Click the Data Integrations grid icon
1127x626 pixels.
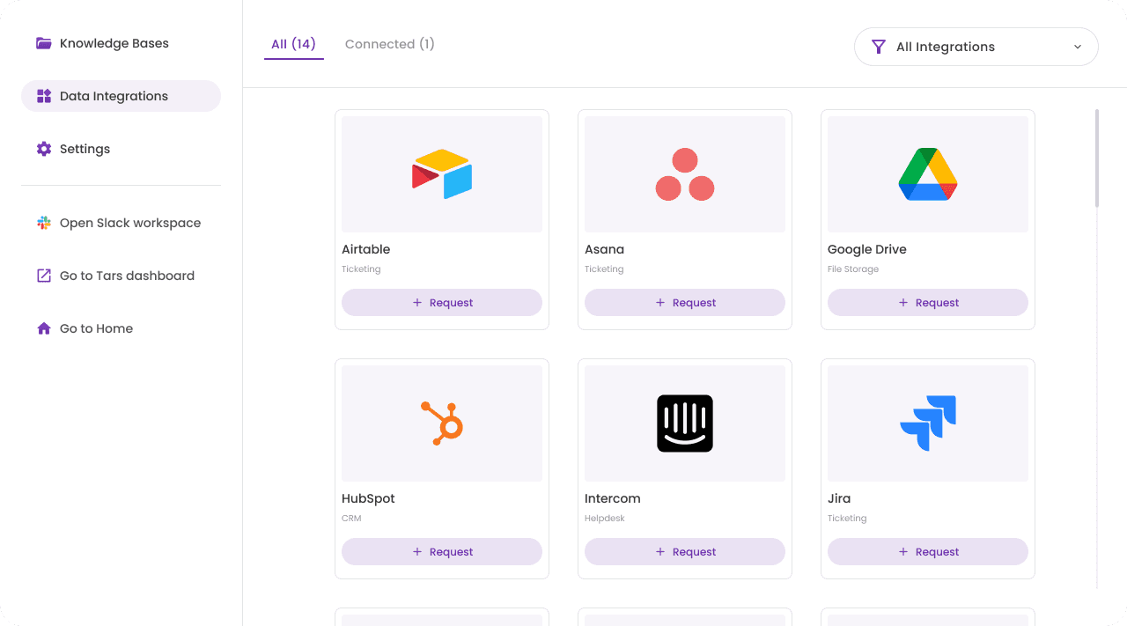point(44,96)
